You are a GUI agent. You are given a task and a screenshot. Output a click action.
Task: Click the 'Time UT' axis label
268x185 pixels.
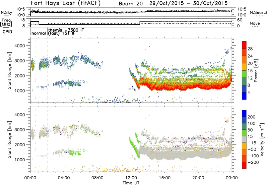(131, 183)
